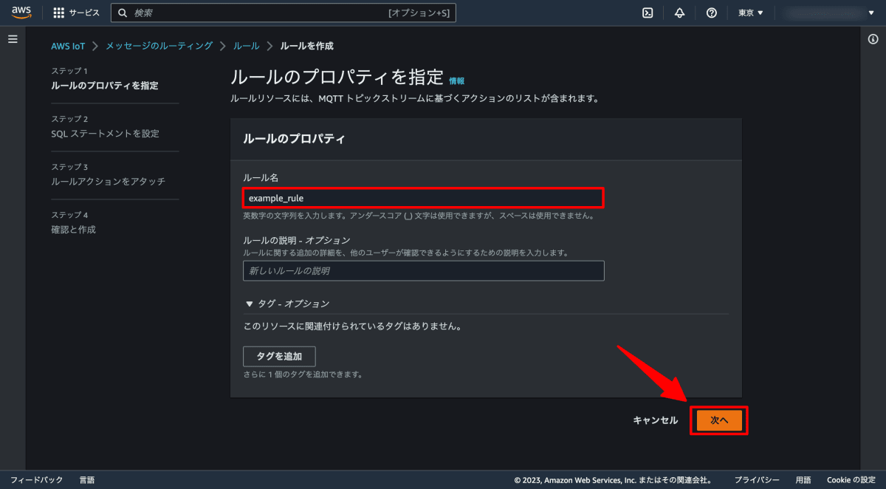
Task: Go to メッセージのルーティング breadcrumb
Action: click(159, 46)
